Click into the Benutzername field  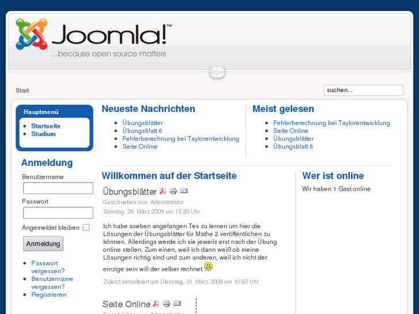(58, 188)
